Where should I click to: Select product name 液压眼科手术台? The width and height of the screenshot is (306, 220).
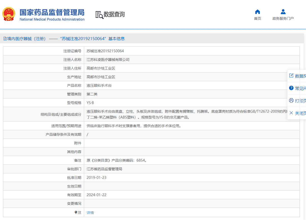click(99, 86)
